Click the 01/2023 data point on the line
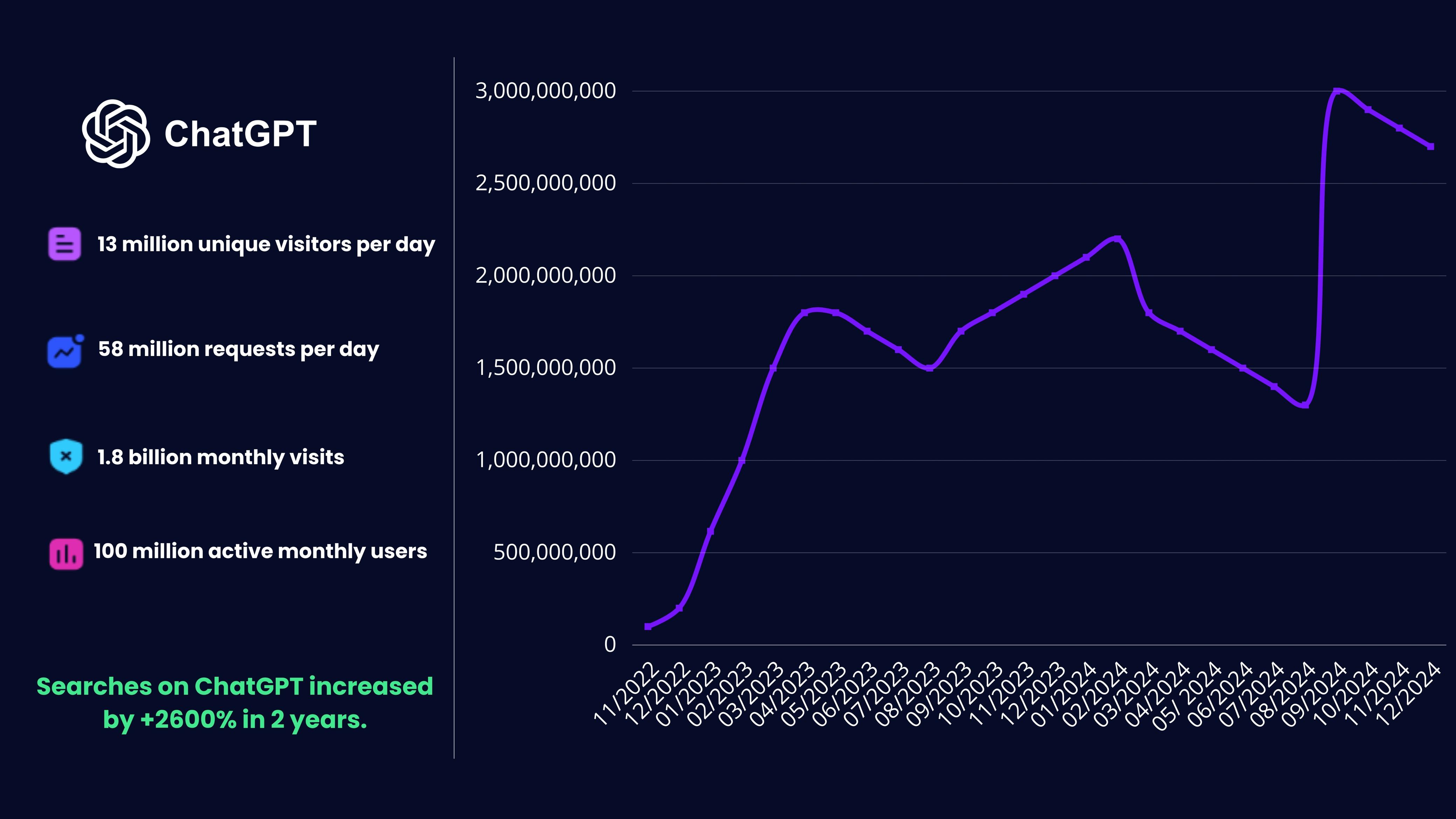The image size is (1456, 819). (710, 531)
